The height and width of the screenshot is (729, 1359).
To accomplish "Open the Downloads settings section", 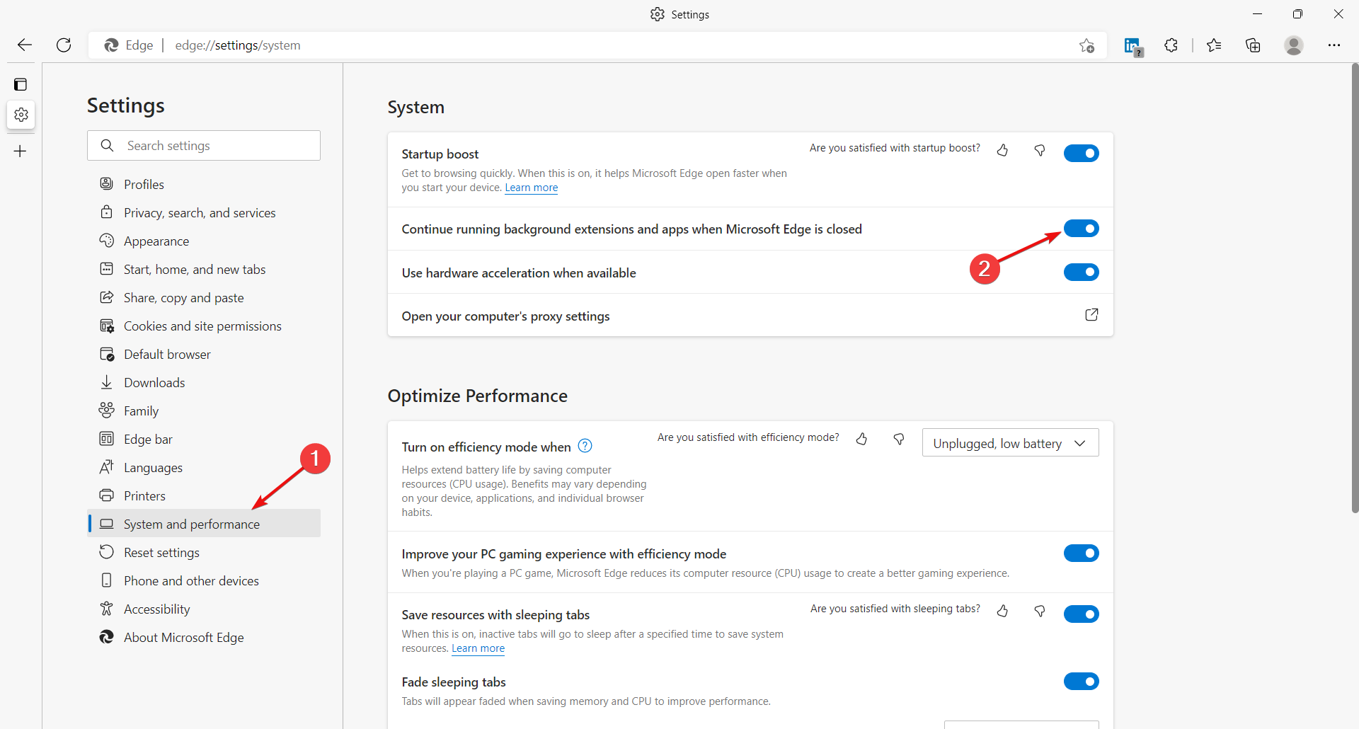I will tap(154, 383).
